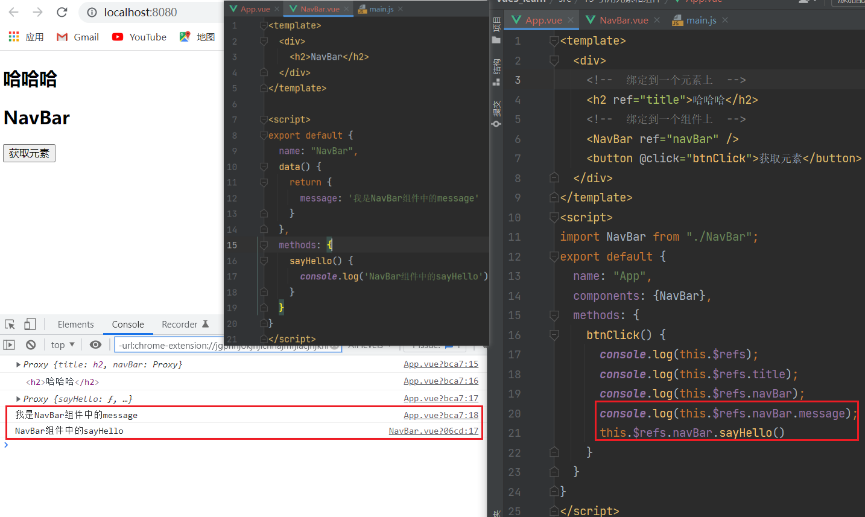The image size is (865, 517).
Task: Close NavBar.vue tab in the right IDE
Action: click(657, 20)
